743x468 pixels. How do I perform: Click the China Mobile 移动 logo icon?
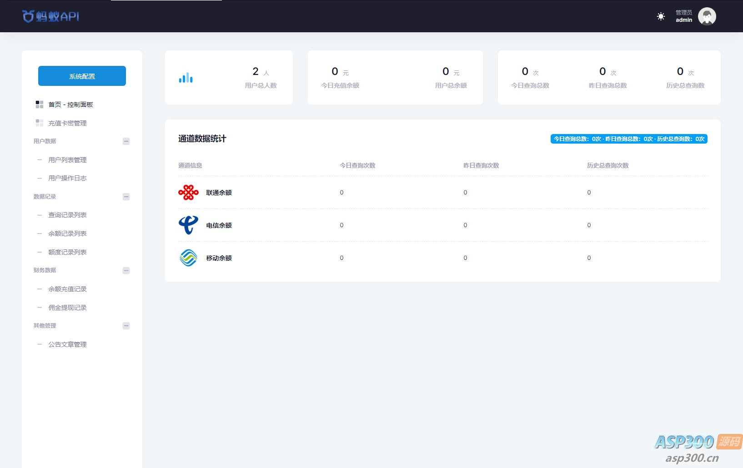point(188,258)
